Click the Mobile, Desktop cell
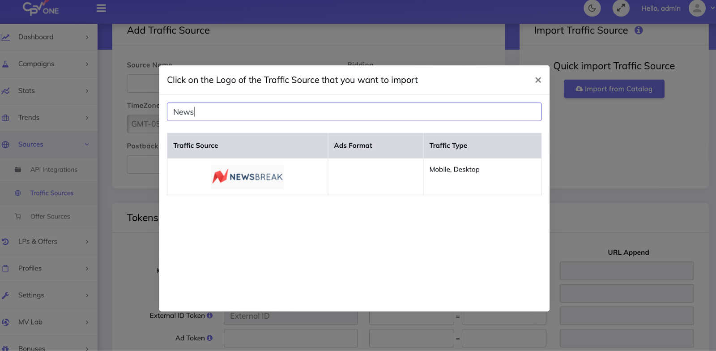The image size is (716, 351). tap(482, 176)
